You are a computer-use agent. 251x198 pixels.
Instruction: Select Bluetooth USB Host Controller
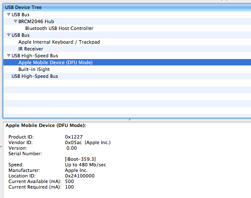[x=127, y=28]
